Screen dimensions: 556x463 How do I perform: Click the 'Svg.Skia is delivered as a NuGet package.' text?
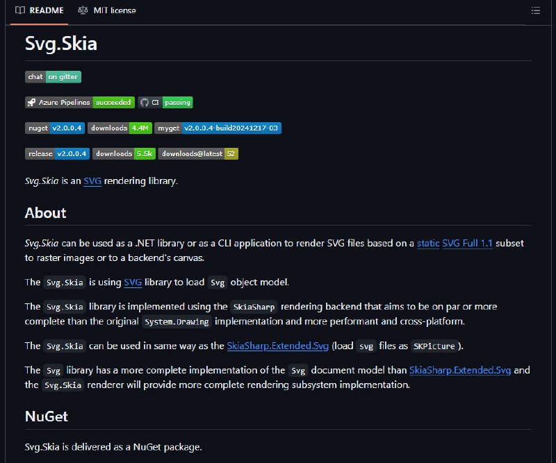[x=113, y=447]
